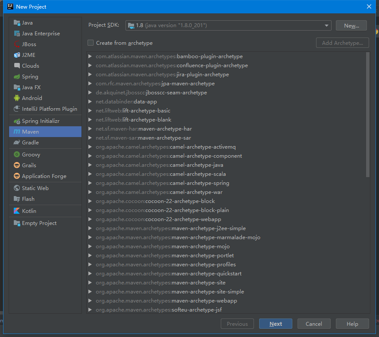Expand bamboo-plugin-archetype entry
Image resolution: width=379 pixels, height=337 pixels.
pos(90,56)
